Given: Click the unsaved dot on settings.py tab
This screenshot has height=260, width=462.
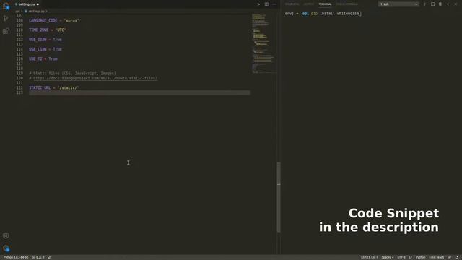Looking at the screenshot, I should tap(38, 4).
